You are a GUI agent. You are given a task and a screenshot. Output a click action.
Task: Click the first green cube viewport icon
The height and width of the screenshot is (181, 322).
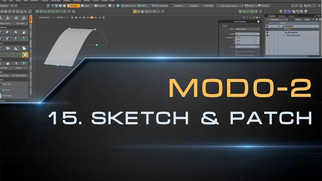(37, 11)
